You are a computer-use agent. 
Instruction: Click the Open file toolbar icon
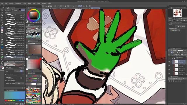point(49,6)
